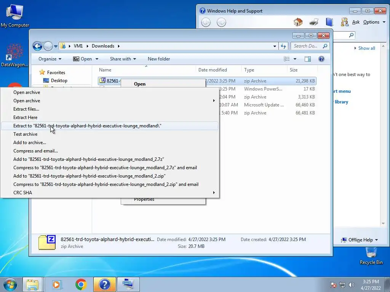390x292 pixels.
Task: Expand the Open button dropdown arrow
Action: 97,59
